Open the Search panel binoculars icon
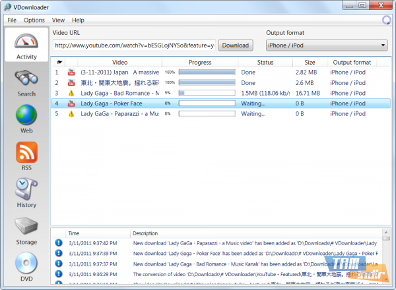 [26, 78]
